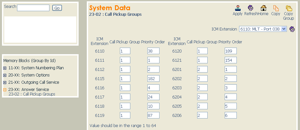Expand 20-XX System Options node
This screenshot has height=130, width=300.
point(5,76)
